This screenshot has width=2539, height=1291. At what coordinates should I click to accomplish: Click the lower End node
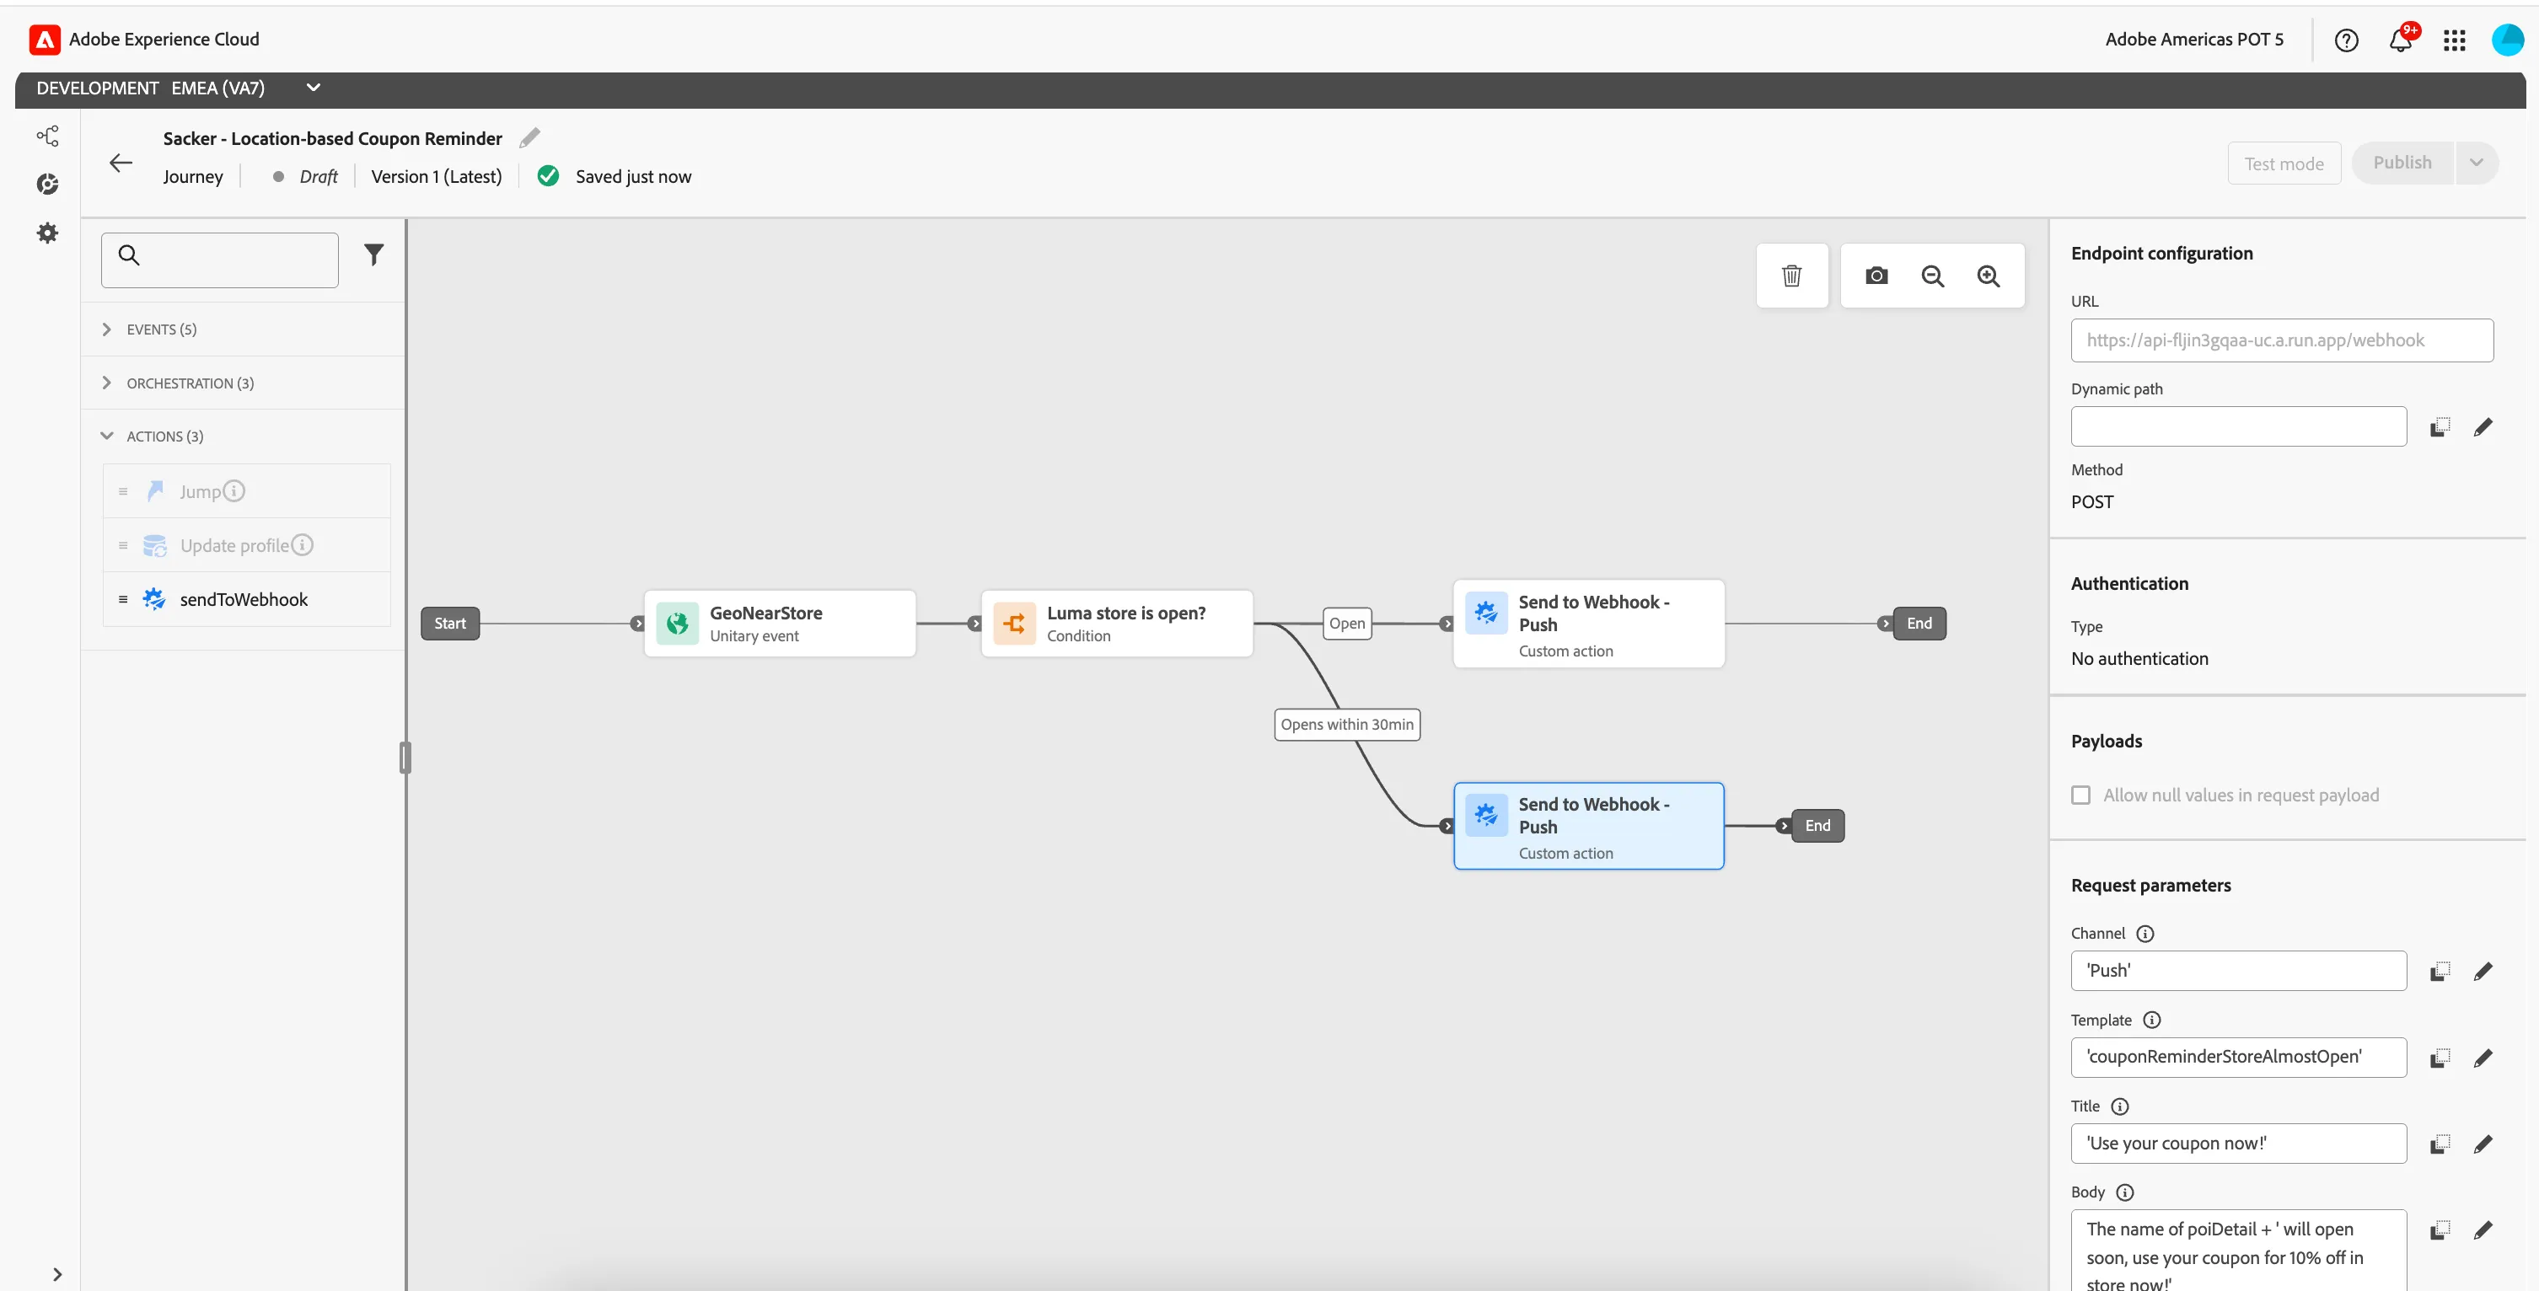click(x=1817, y=826)
